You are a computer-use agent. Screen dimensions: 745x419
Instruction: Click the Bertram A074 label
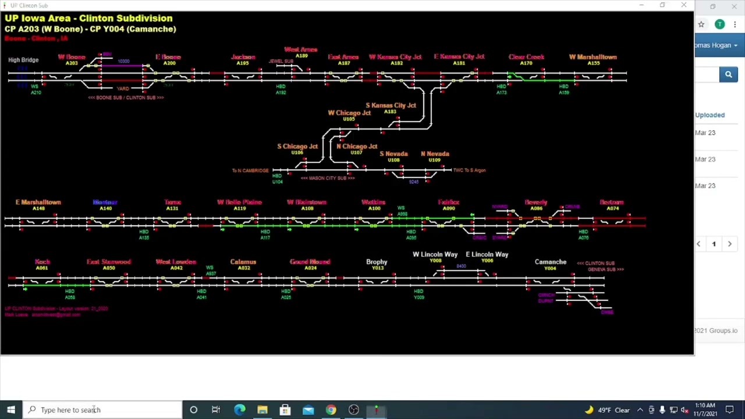tap(612, 205)
